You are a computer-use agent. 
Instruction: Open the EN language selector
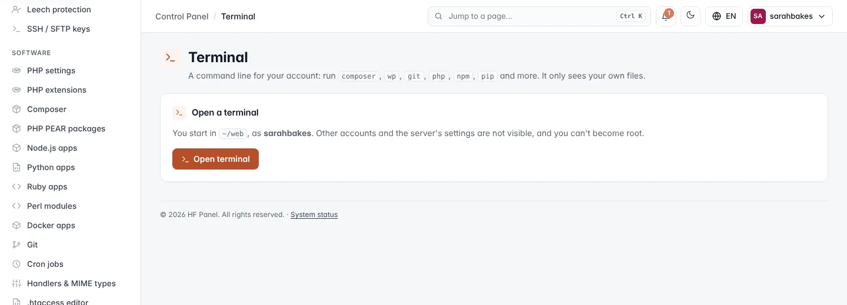pyautogui.click(x=724, y=16)
